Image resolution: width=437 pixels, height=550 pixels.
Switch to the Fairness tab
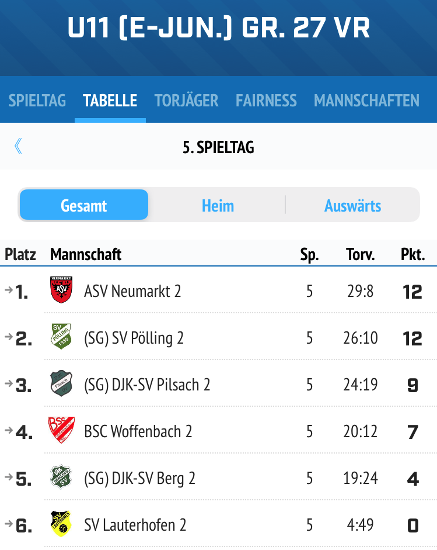(266, 101)
